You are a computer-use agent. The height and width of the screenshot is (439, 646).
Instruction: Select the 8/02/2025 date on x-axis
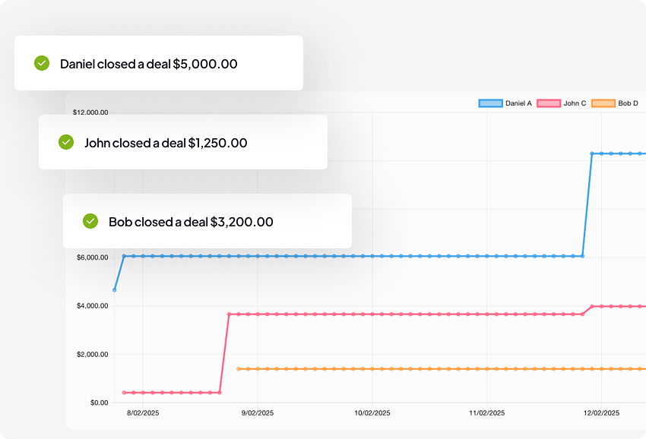143,415
